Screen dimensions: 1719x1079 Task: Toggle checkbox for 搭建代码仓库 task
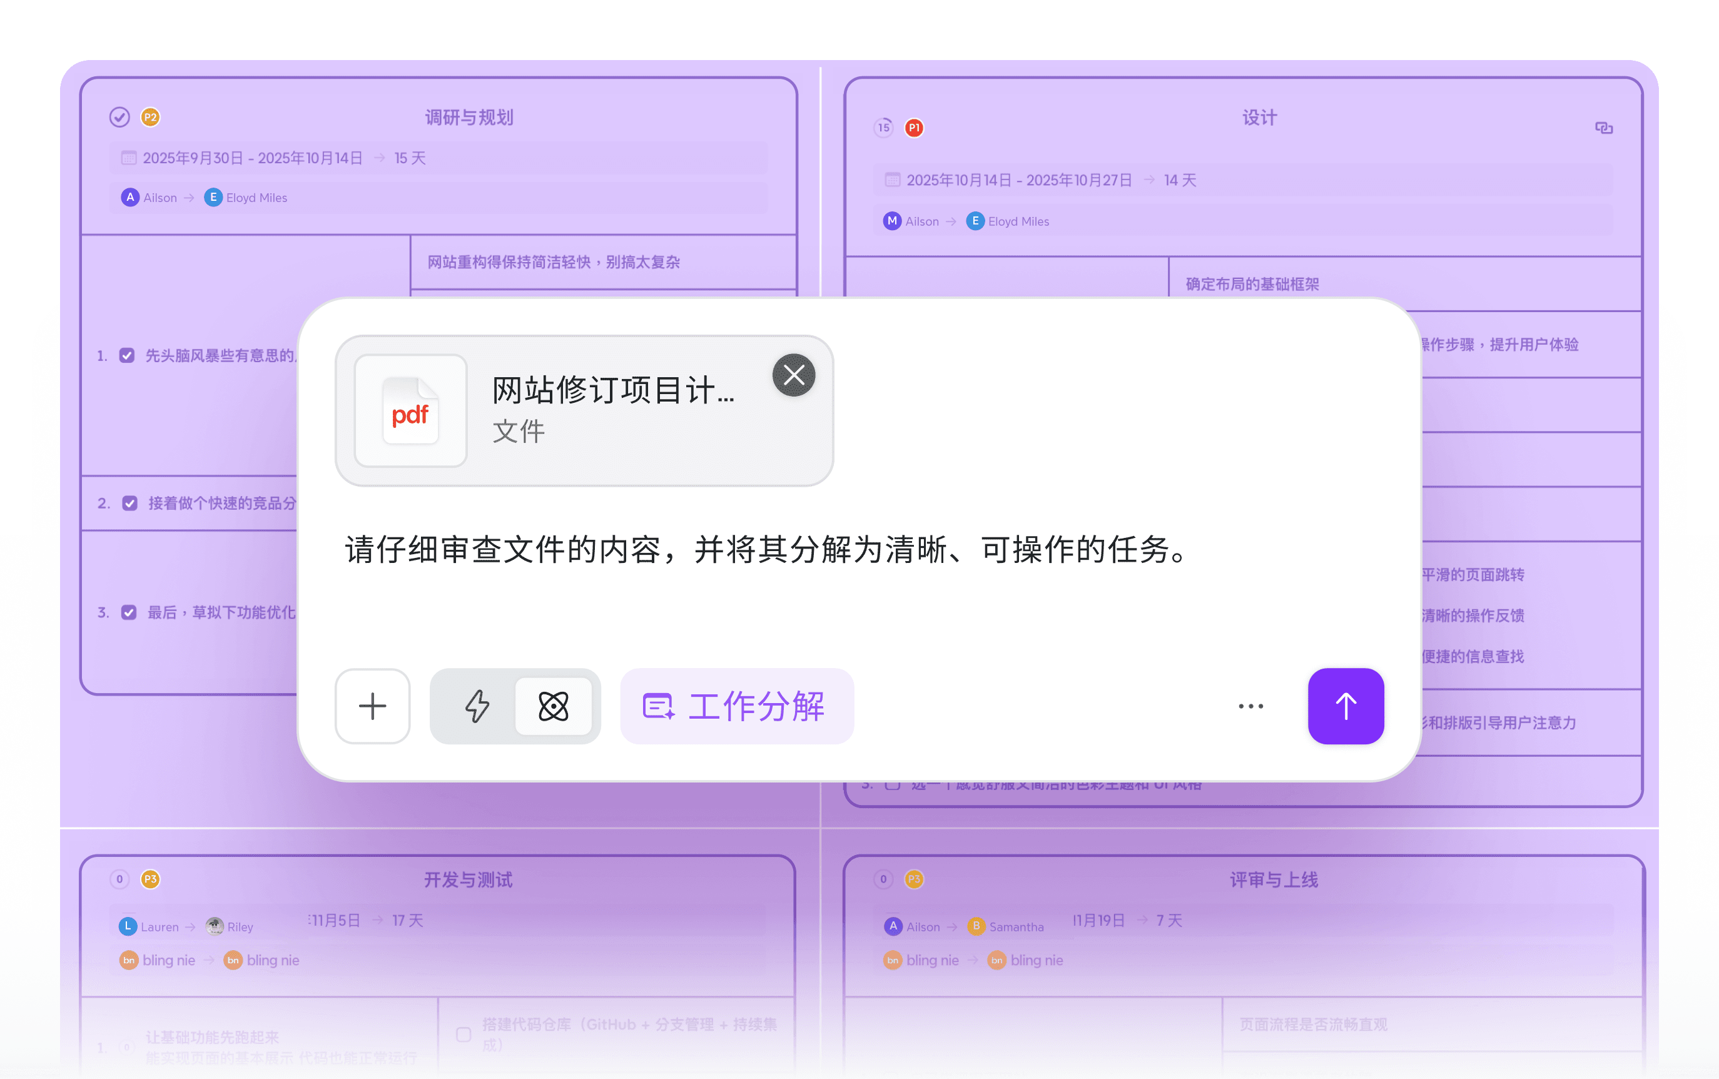coord(464,1034)
